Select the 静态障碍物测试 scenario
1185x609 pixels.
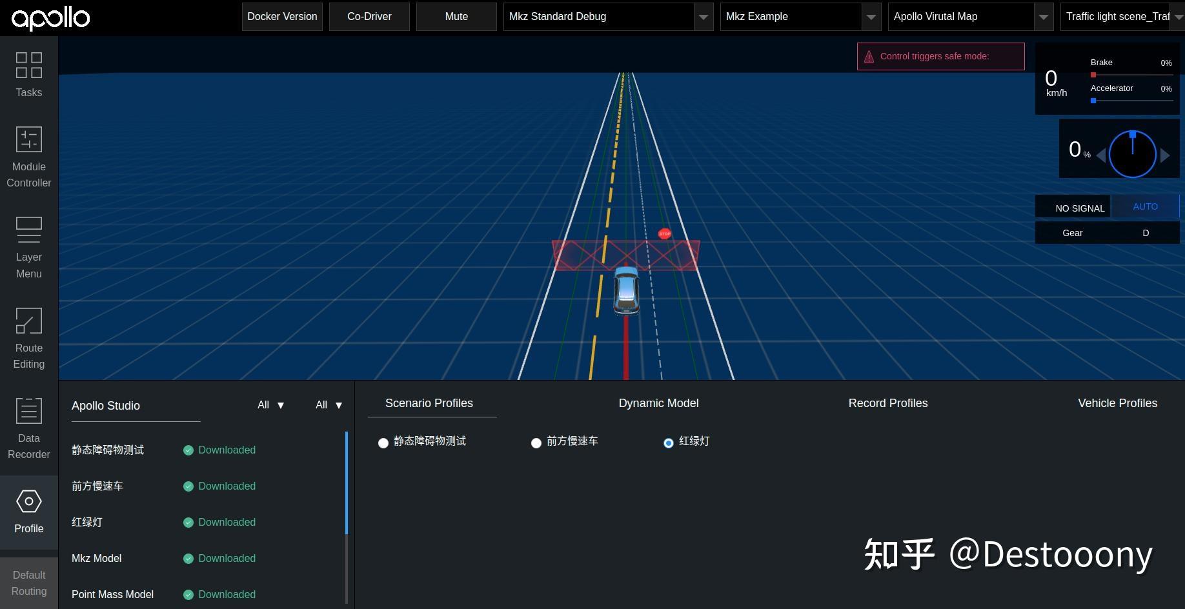[383, 443]
